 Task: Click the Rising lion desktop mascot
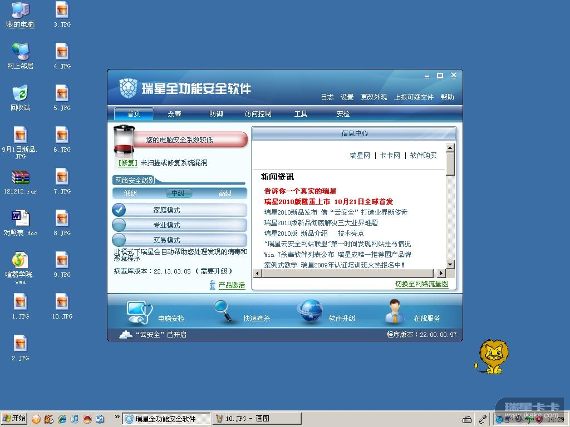point(492,357)
